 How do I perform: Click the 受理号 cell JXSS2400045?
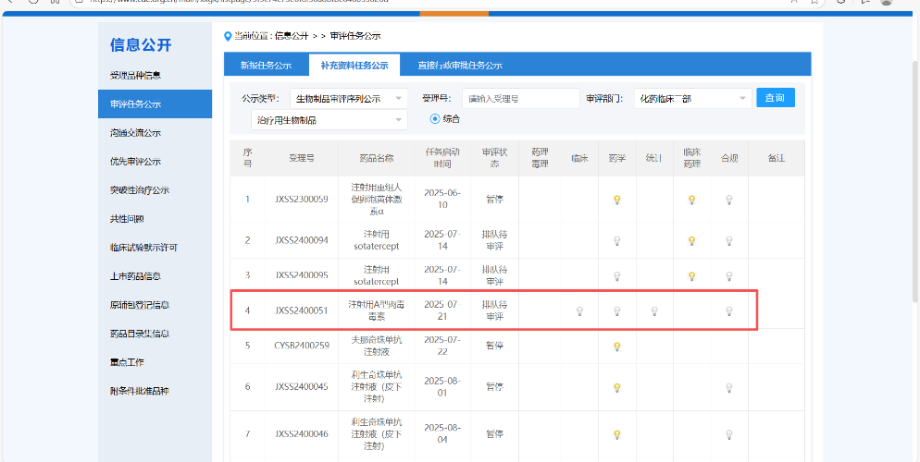(x=302, y=388)
